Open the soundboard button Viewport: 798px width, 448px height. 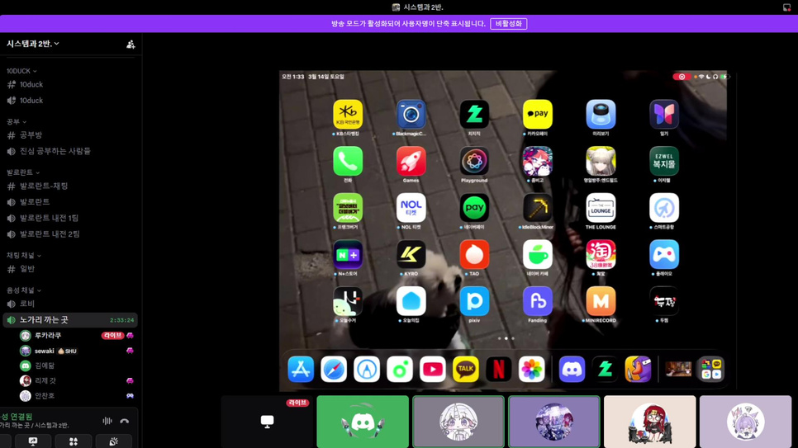(113, 442)
